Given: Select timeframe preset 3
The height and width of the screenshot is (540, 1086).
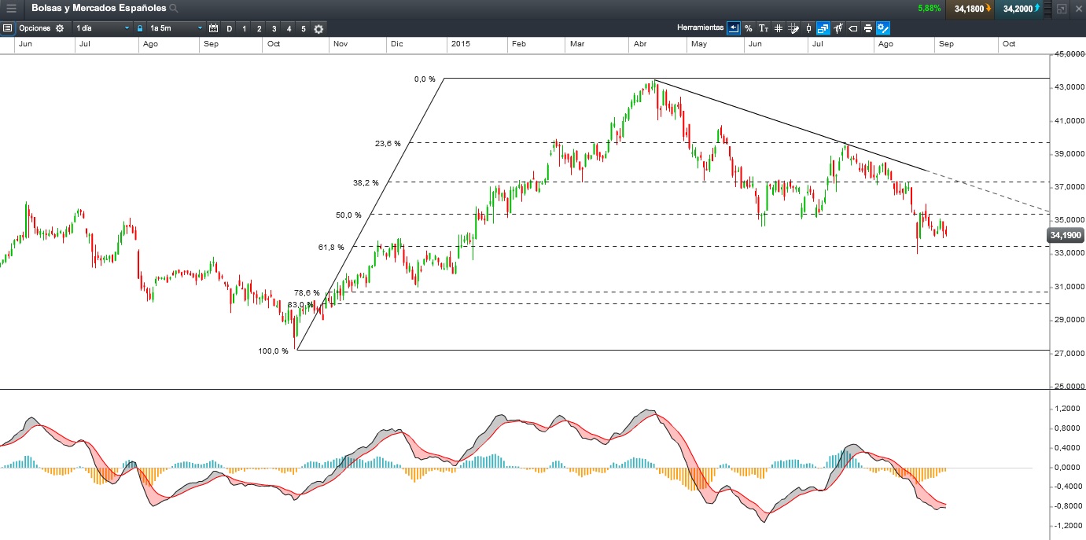Looking at the screenshot, I should 274,28.
